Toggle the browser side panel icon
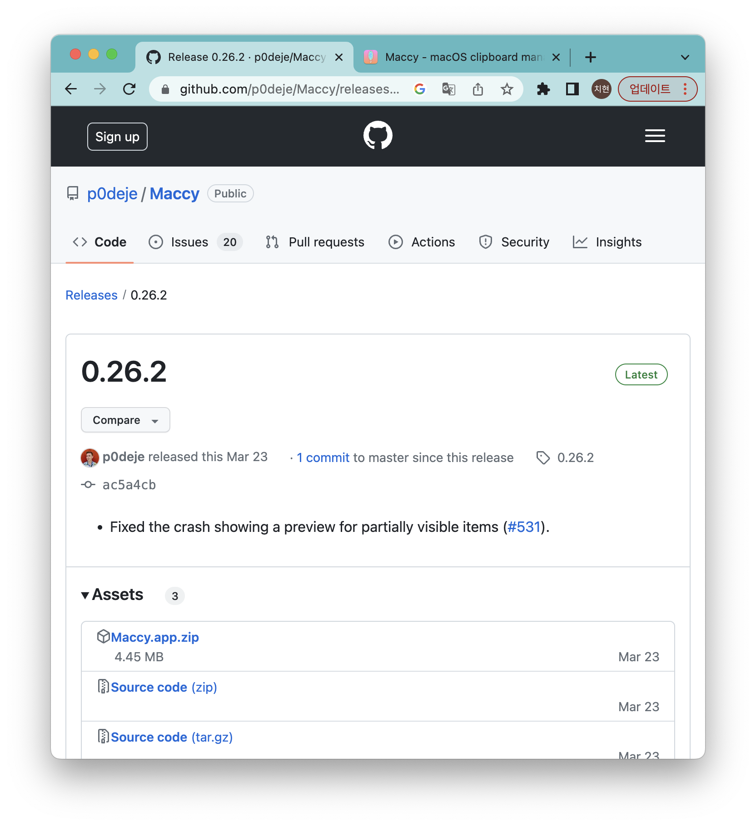This screenshot has height=826, width=756. 572,89
